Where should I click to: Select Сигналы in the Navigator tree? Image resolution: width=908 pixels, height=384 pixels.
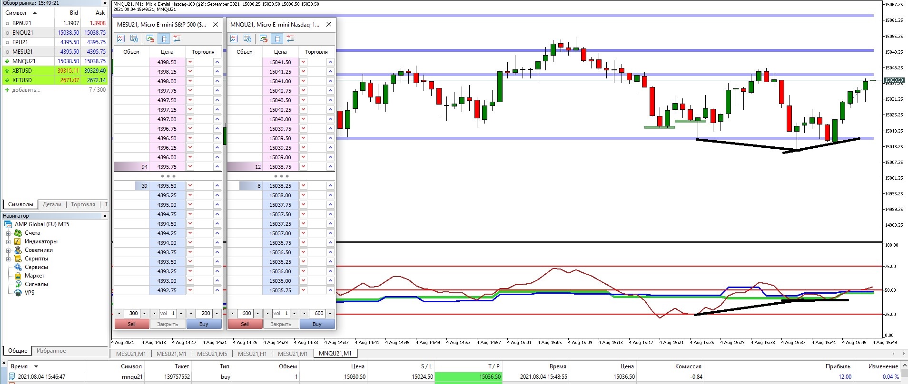coord(36,284)
